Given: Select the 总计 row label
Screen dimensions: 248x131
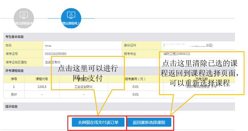Looking at the screenshot, I should (x=14, y=94).
